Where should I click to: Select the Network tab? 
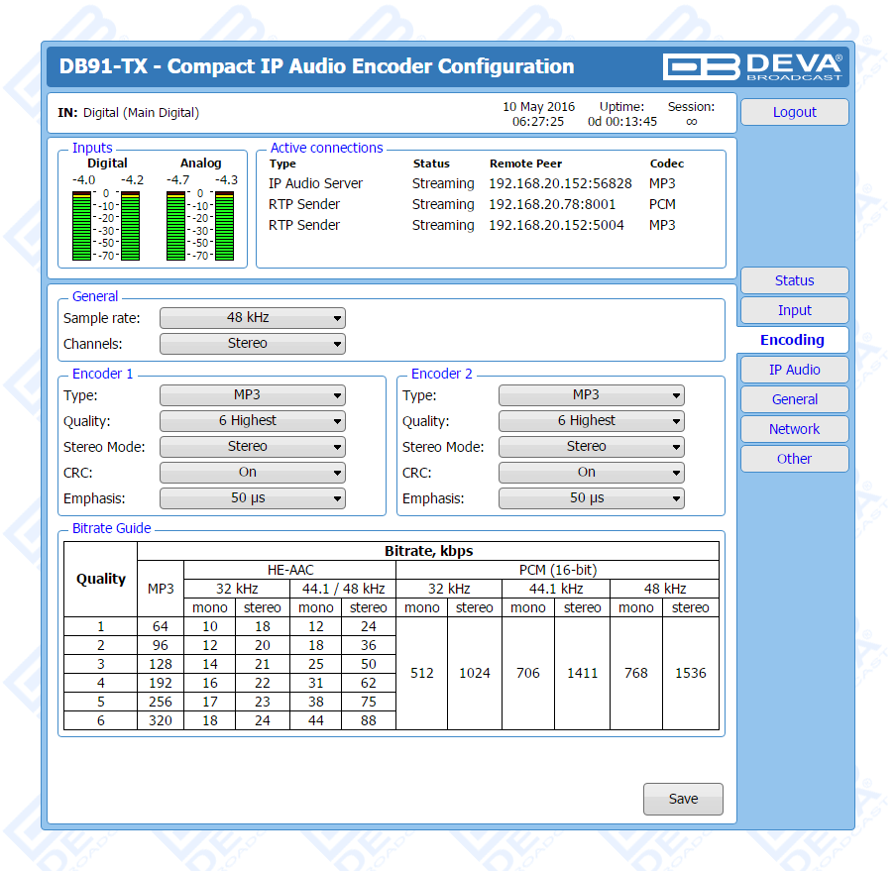pos(794,429)
